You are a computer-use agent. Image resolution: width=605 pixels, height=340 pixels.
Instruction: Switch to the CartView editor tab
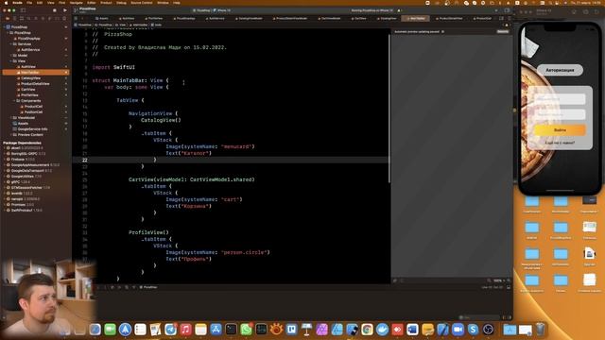pos(359,18)
